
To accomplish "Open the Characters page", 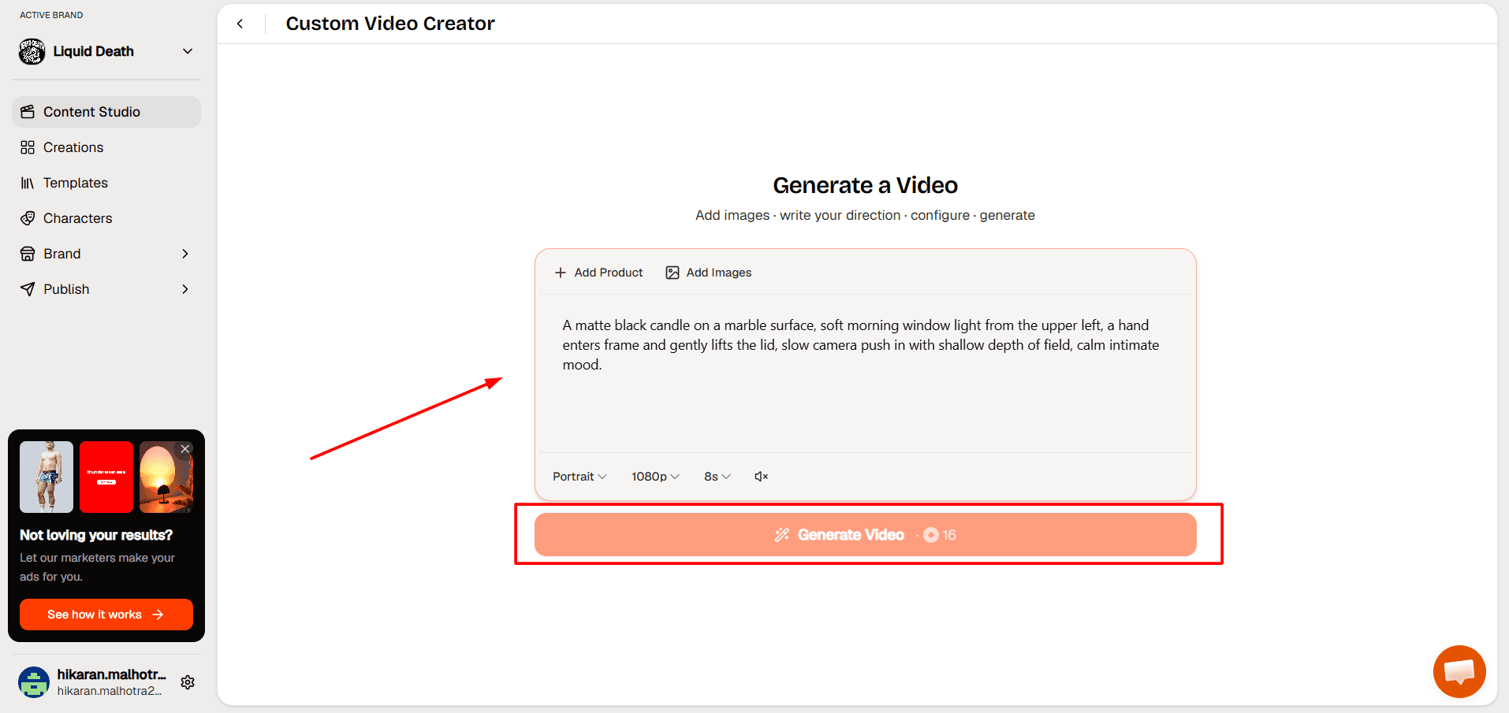I will (106, 218).
